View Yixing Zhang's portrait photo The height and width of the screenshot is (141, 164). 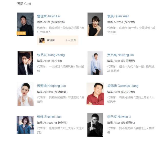[x=25, y=63]
